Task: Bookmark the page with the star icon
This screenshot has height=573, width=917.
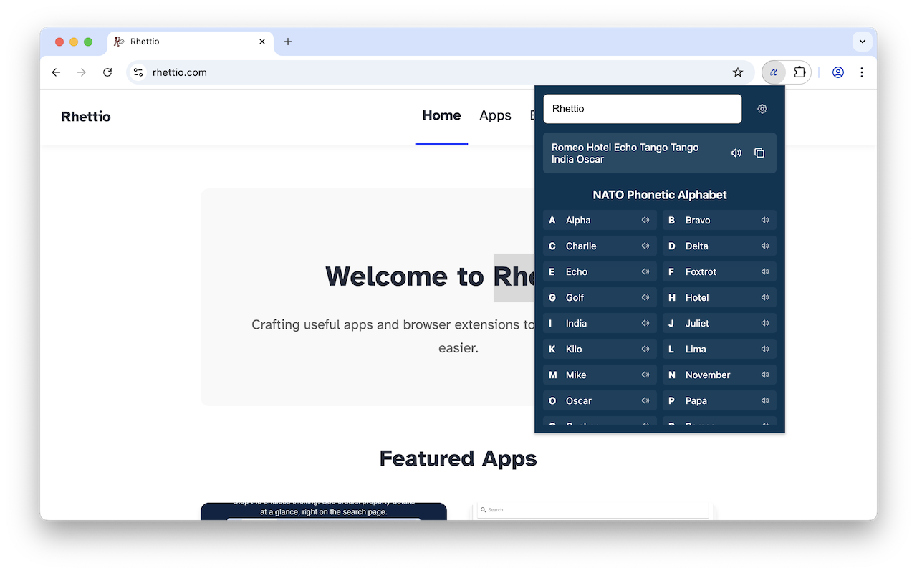Action: [x=738, y=72]
